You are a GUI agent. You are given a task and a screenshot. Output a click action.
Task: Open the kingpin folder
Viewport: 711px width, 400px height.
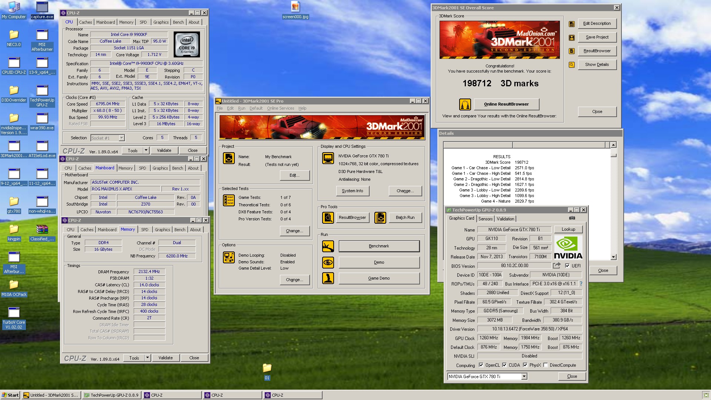coord(14,232)
